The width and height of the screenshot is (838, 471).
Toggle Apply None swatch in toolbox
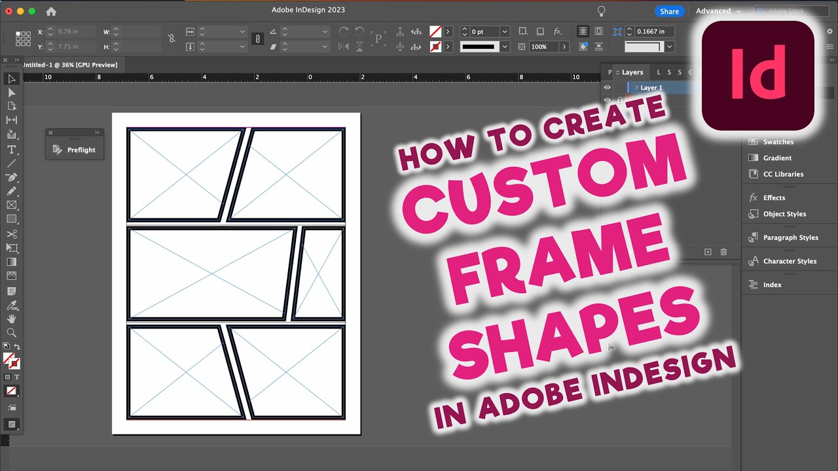[x=12, y=391]
